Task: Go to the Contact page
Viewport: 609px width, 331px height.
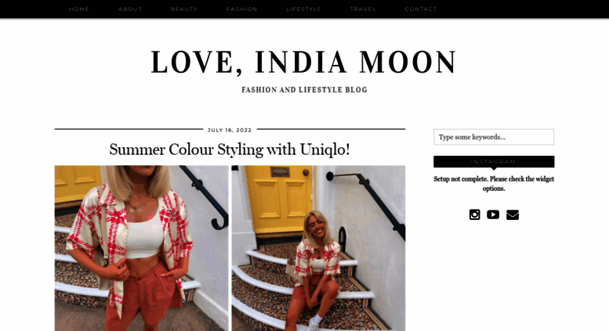Action: (x=421, y=9)
